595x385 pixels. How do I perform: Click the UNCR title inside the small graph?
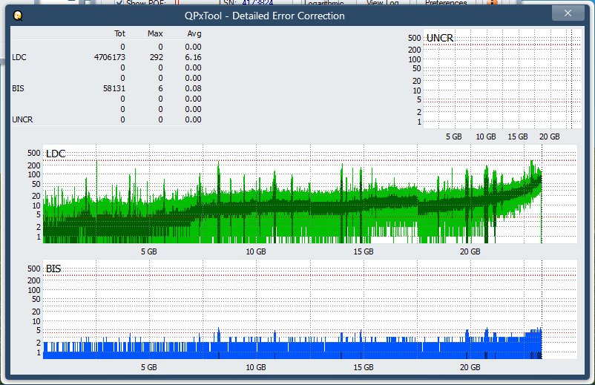440,38
